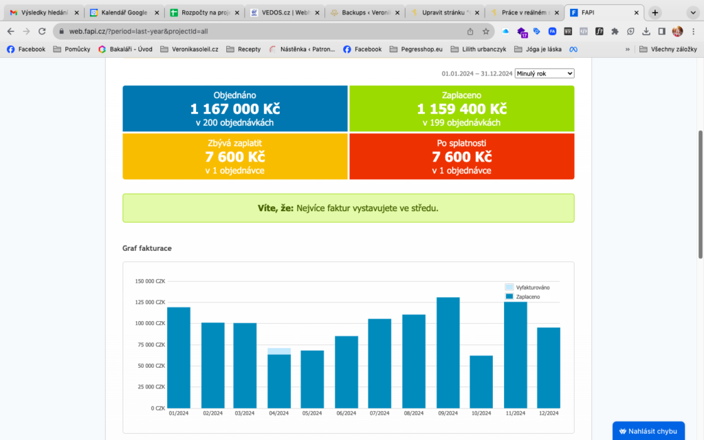Click the Nahlásit chybu button
The width and height of the screenshot is (704, 440).
(x=648, y=431)
